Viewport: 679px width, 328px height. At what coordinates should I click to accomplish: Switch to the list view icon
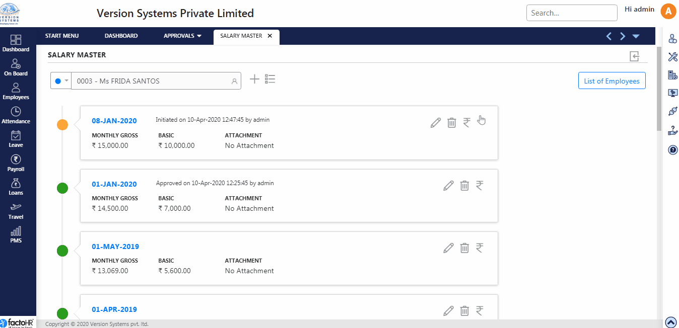(270, 79)
